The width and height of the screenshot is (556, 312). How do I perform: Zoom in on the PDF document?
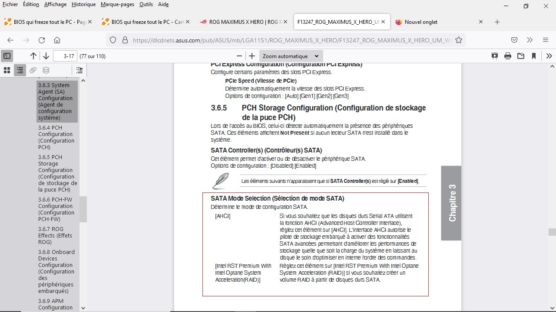[252, 56]
